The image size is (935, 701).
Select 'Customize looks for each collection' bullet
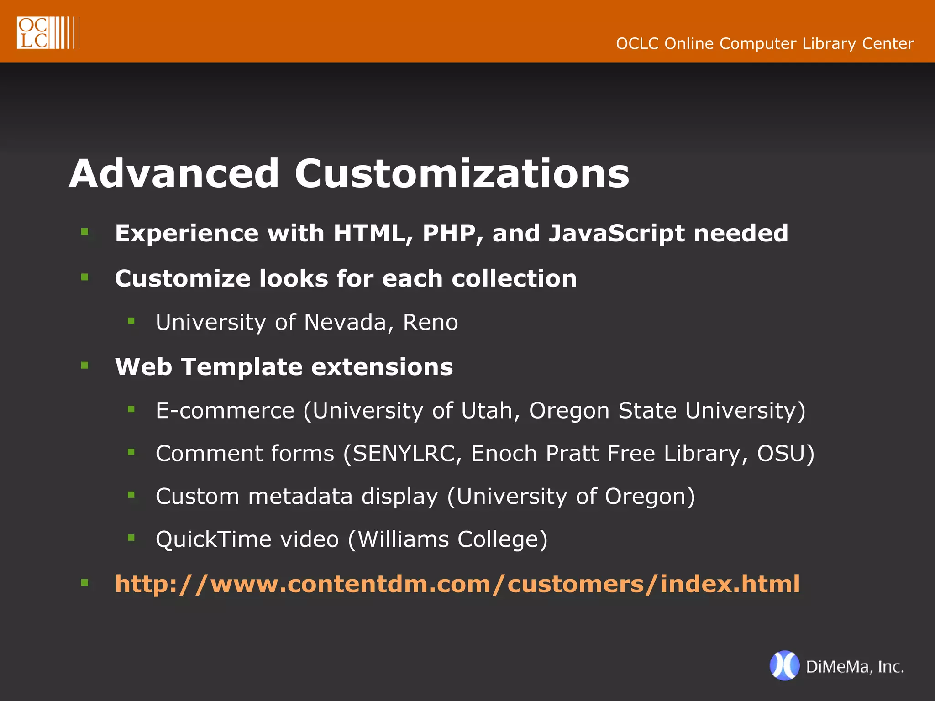[x=346, y=278]
